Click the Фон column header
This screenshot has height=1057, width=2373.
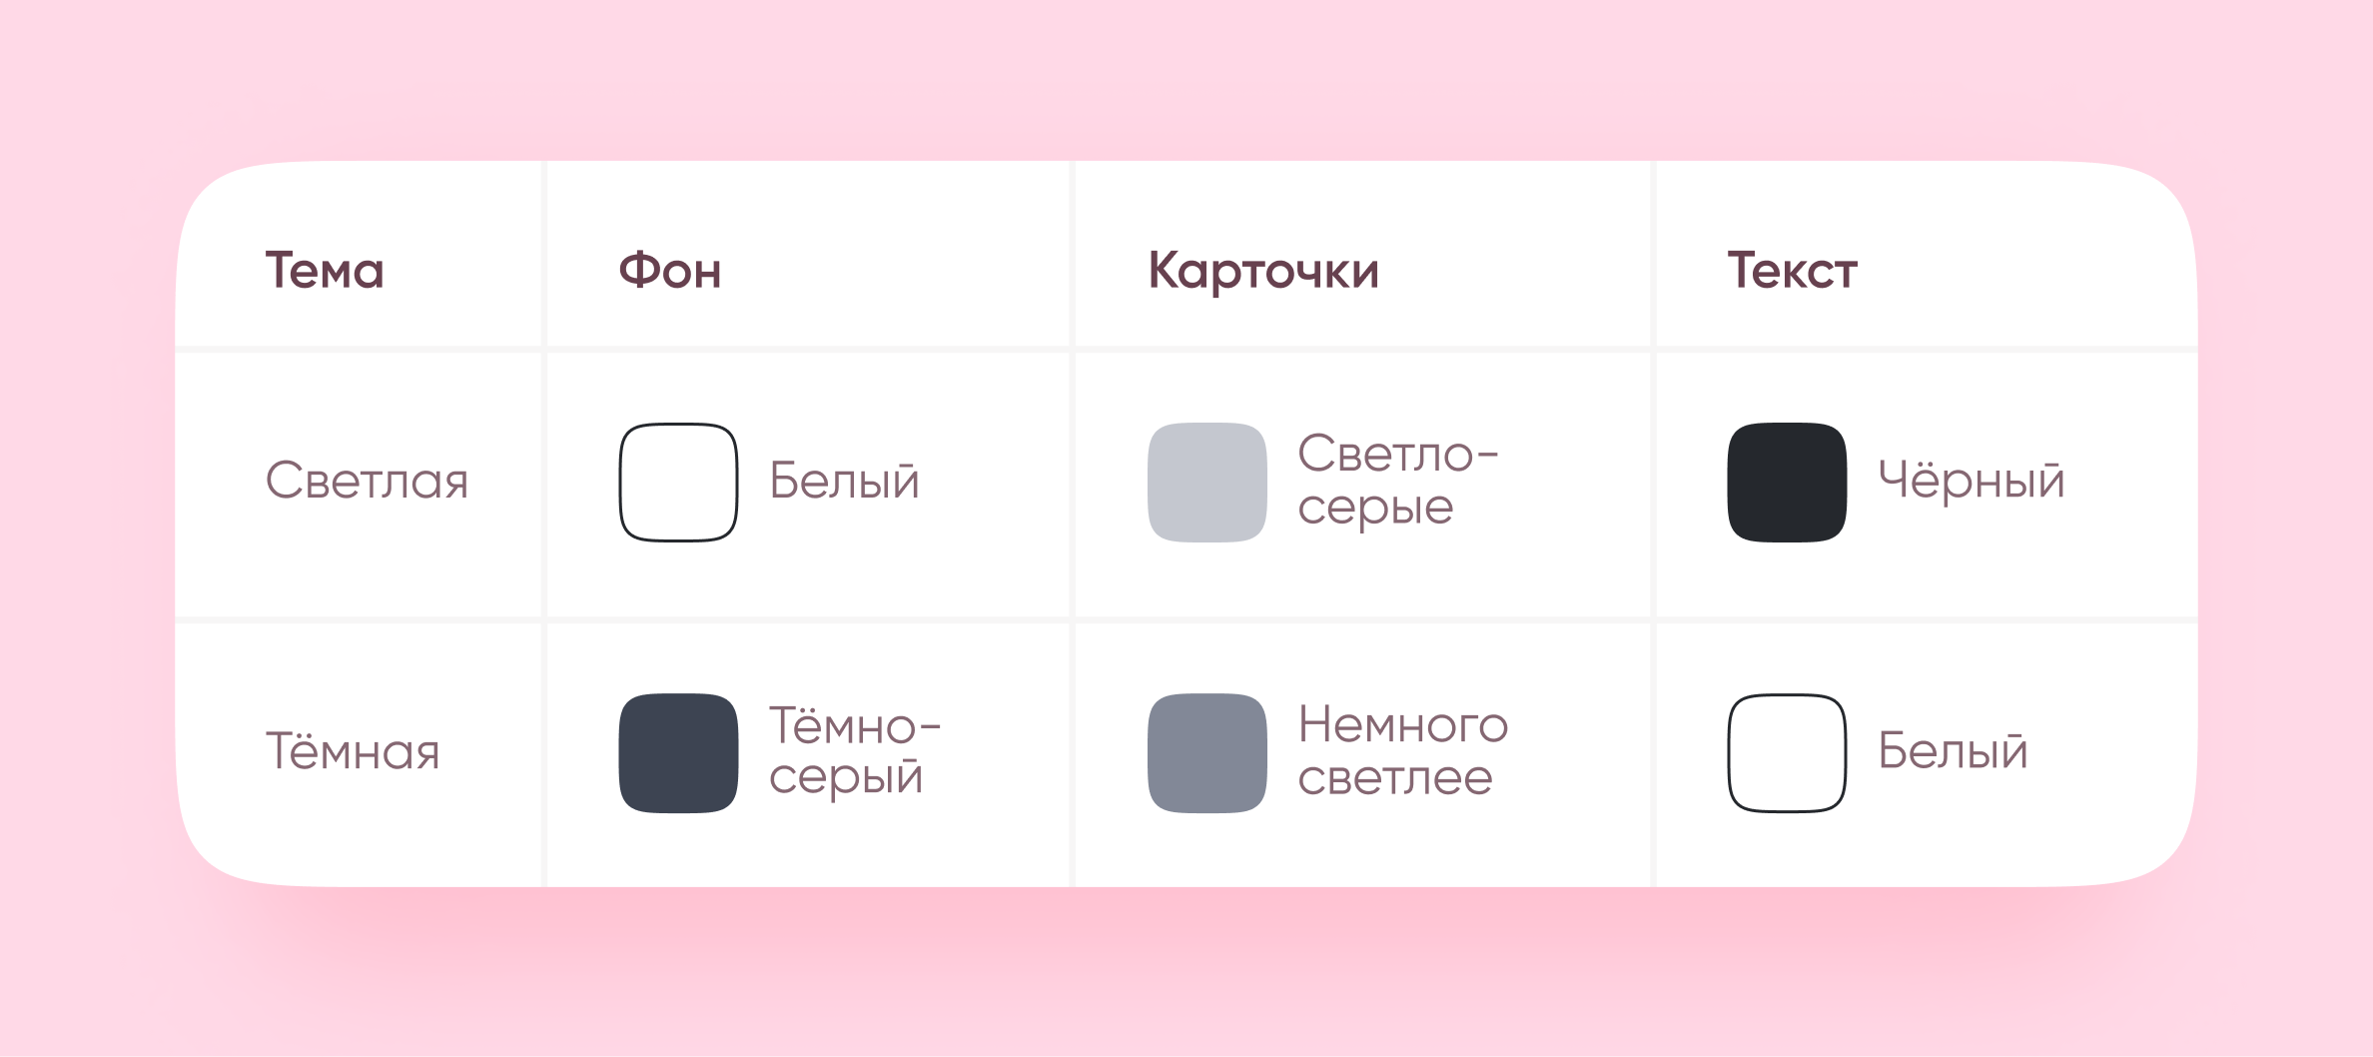click(670, 271)
